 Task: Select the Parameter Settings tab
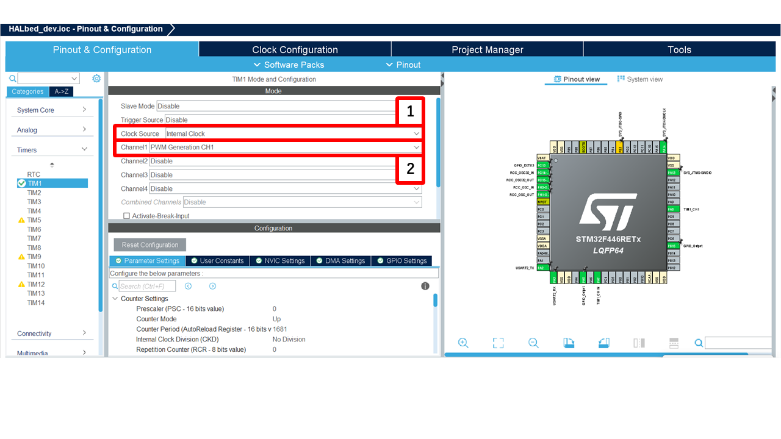point(147,261)
